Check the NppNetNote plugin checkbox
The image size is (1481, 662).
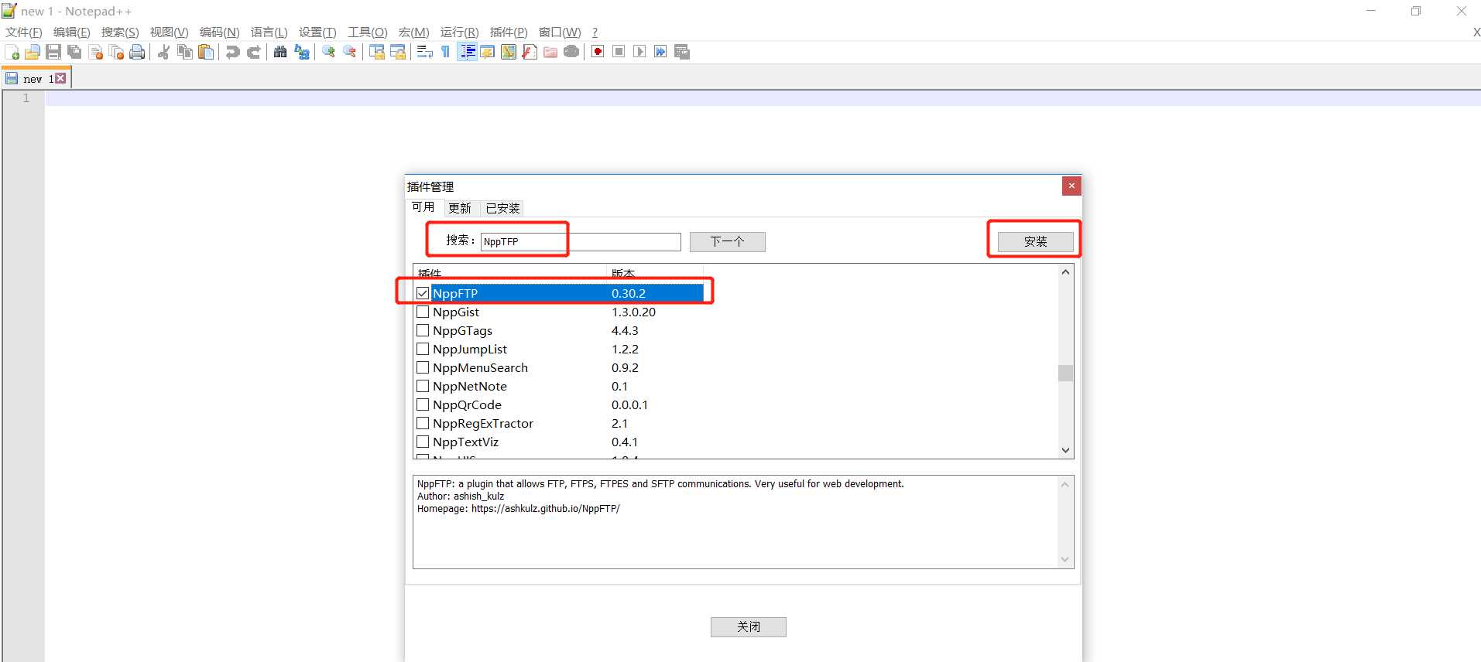pyautogui.click(x=423, y=386)
